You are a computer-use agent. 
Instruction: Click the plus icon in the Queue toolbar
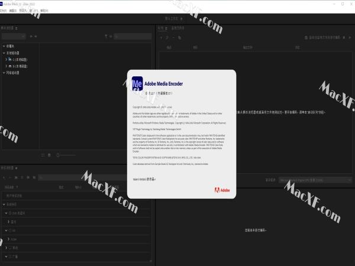point(161,38)
